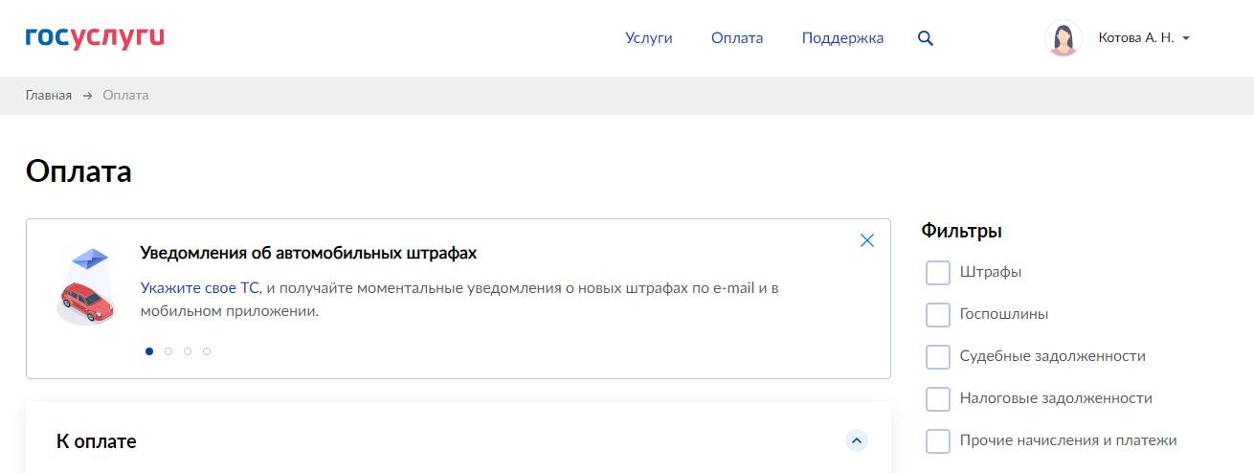The width and height of the screenshot is (1254, 473).
Task: Go to 'Главная' breadcrumb link
Action: coord(49,95)
